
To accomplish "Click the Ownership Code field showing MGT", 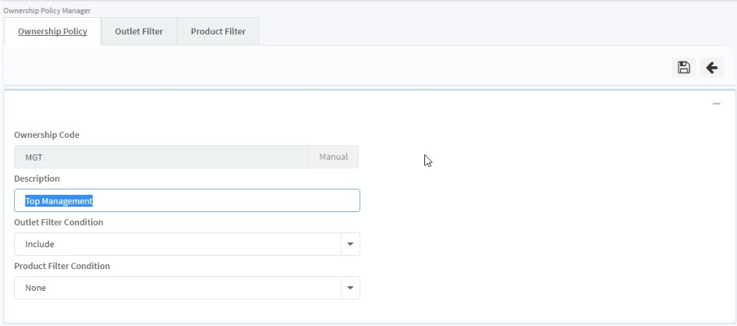I will (161, 157).
